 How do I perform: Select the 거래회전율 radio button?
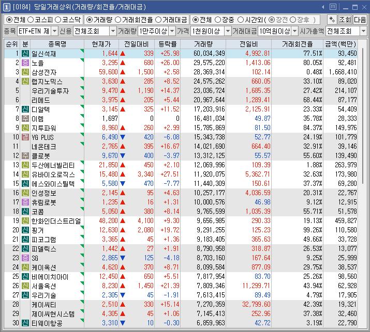pyautogui.click(x=118, y=20)
